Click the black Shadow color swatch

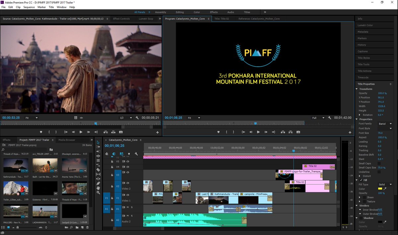coord(380,222)
